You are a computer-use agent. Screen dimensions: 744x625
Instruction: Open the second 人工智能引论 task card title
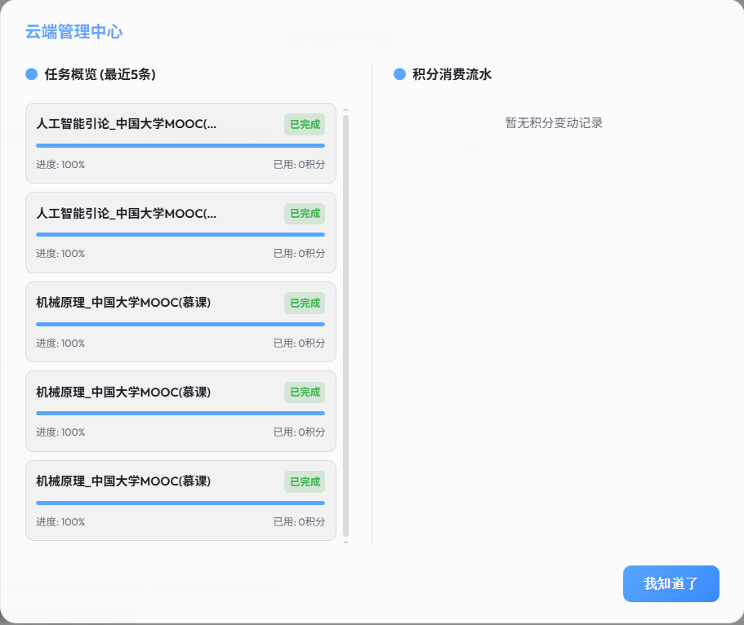pyautogui.click(x=127, y=214)
